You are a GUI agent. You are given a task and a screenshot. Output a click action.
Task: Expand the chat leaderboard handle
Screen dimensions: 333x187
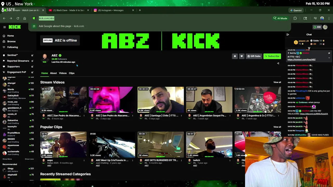309,48
